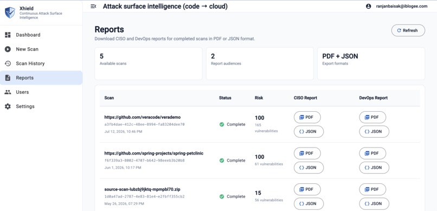Open Settings from the sidebar
437x211 pixels.
[x=41, y=106]
